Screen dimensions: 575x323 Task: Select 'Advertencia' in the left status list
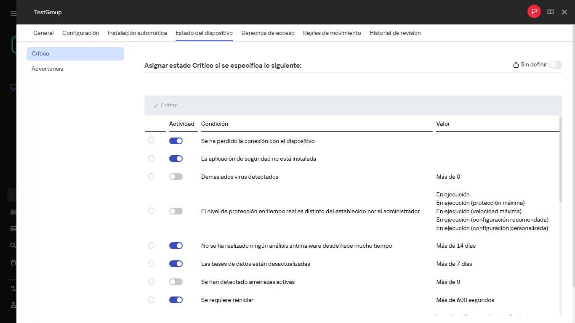pos(47,68)
